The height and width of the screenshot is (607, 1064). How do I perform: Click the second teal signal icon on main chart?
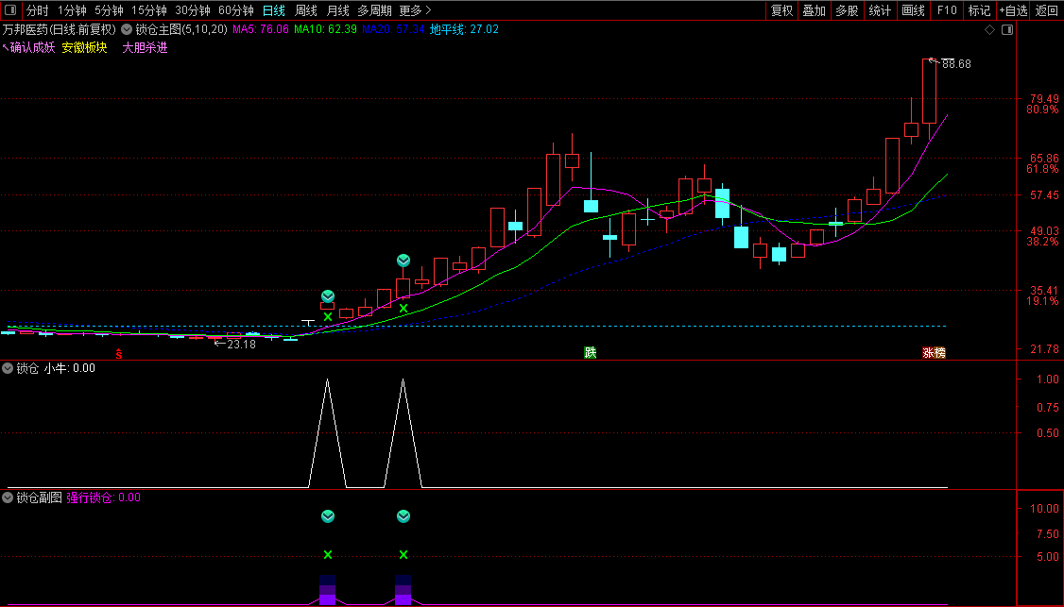pos(403,261)
